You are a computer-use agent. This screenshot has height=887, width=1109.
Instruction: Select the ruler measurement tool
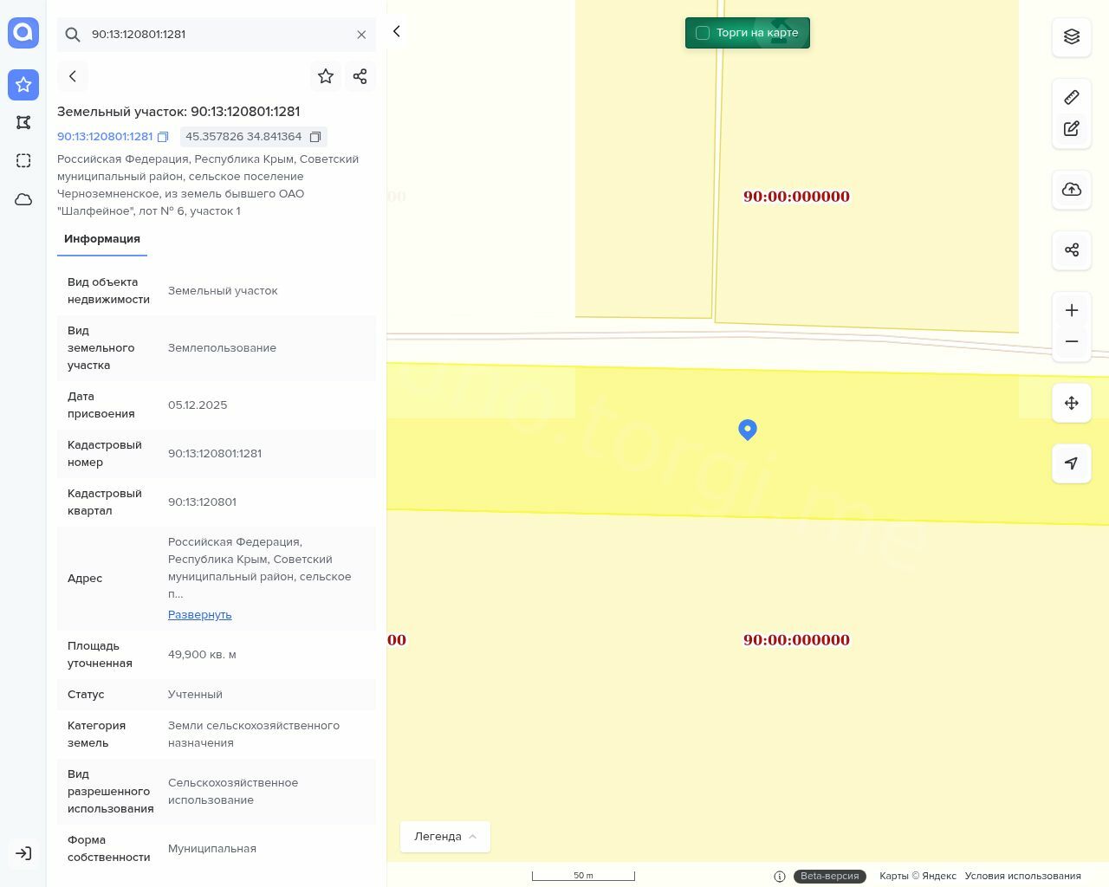(1072, 97)
